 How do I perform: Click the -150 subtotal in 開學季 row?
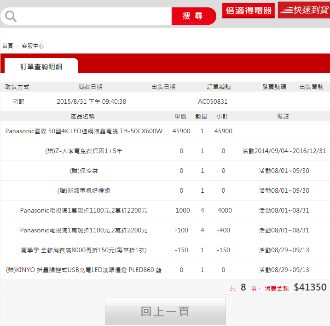223,250
